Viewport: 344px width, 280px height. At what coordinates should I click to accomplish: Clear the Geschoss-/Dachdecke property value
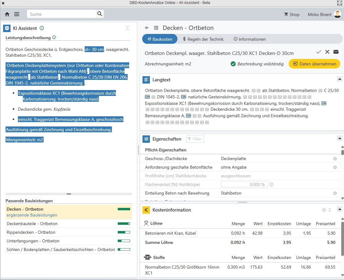tap(335, 159)
